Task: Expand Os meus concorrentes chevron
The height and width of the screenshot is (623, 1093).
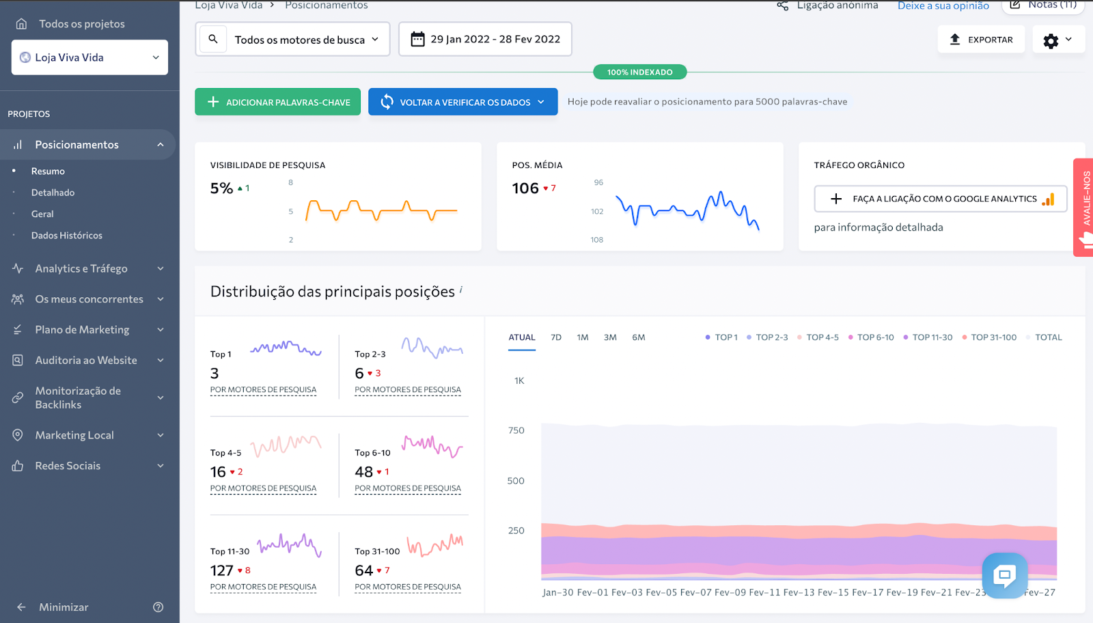Action: [x=161, y=299]
